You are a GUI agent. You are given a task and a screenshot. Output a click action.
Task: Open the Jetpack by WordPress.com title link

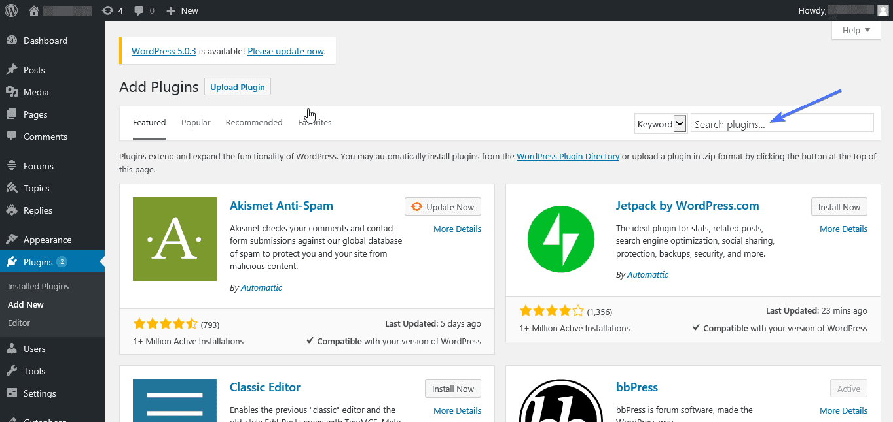[687, 206]
